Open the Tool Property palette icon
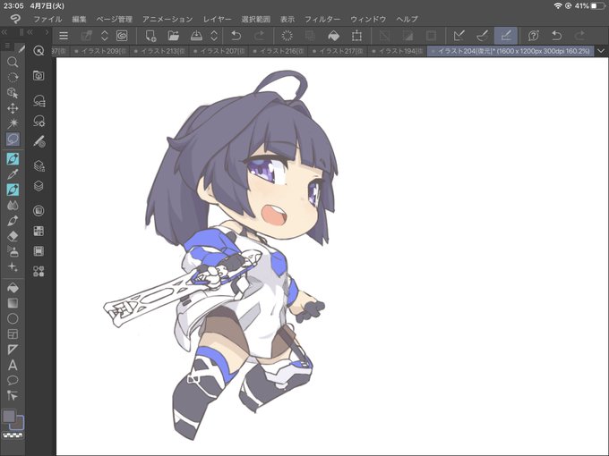This screenshot has width=609, height=456. point(39,121)
